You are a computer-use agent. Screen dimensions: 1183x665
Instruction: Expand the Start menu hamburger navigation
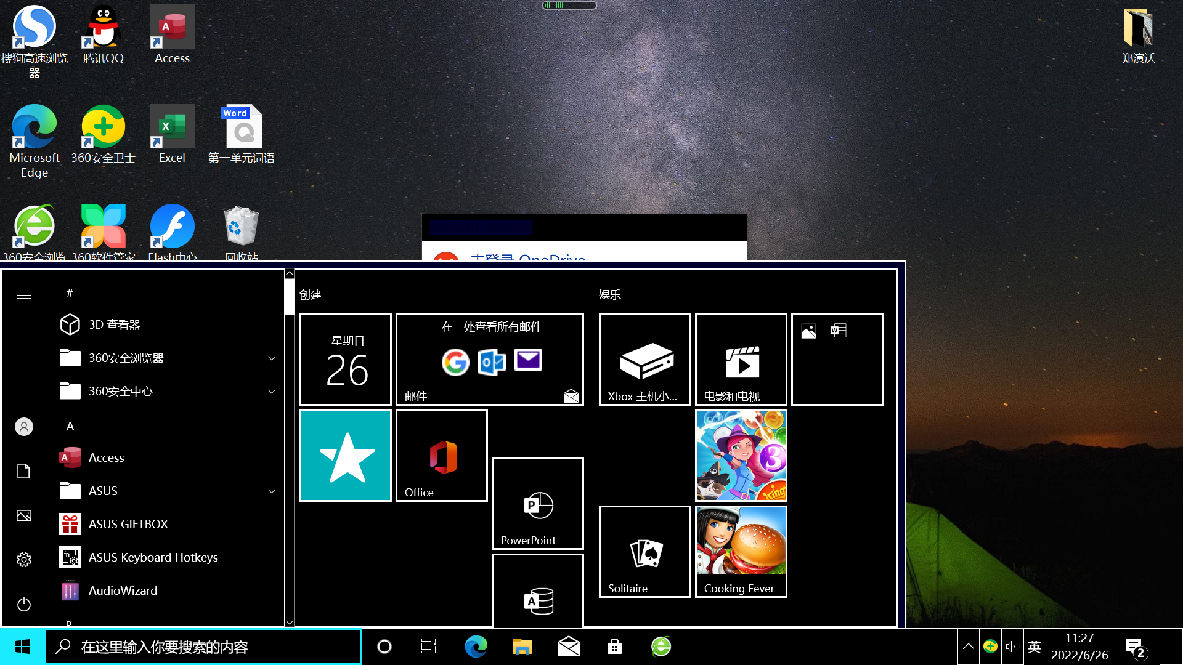pyautogui.click(x=24, y=295)
